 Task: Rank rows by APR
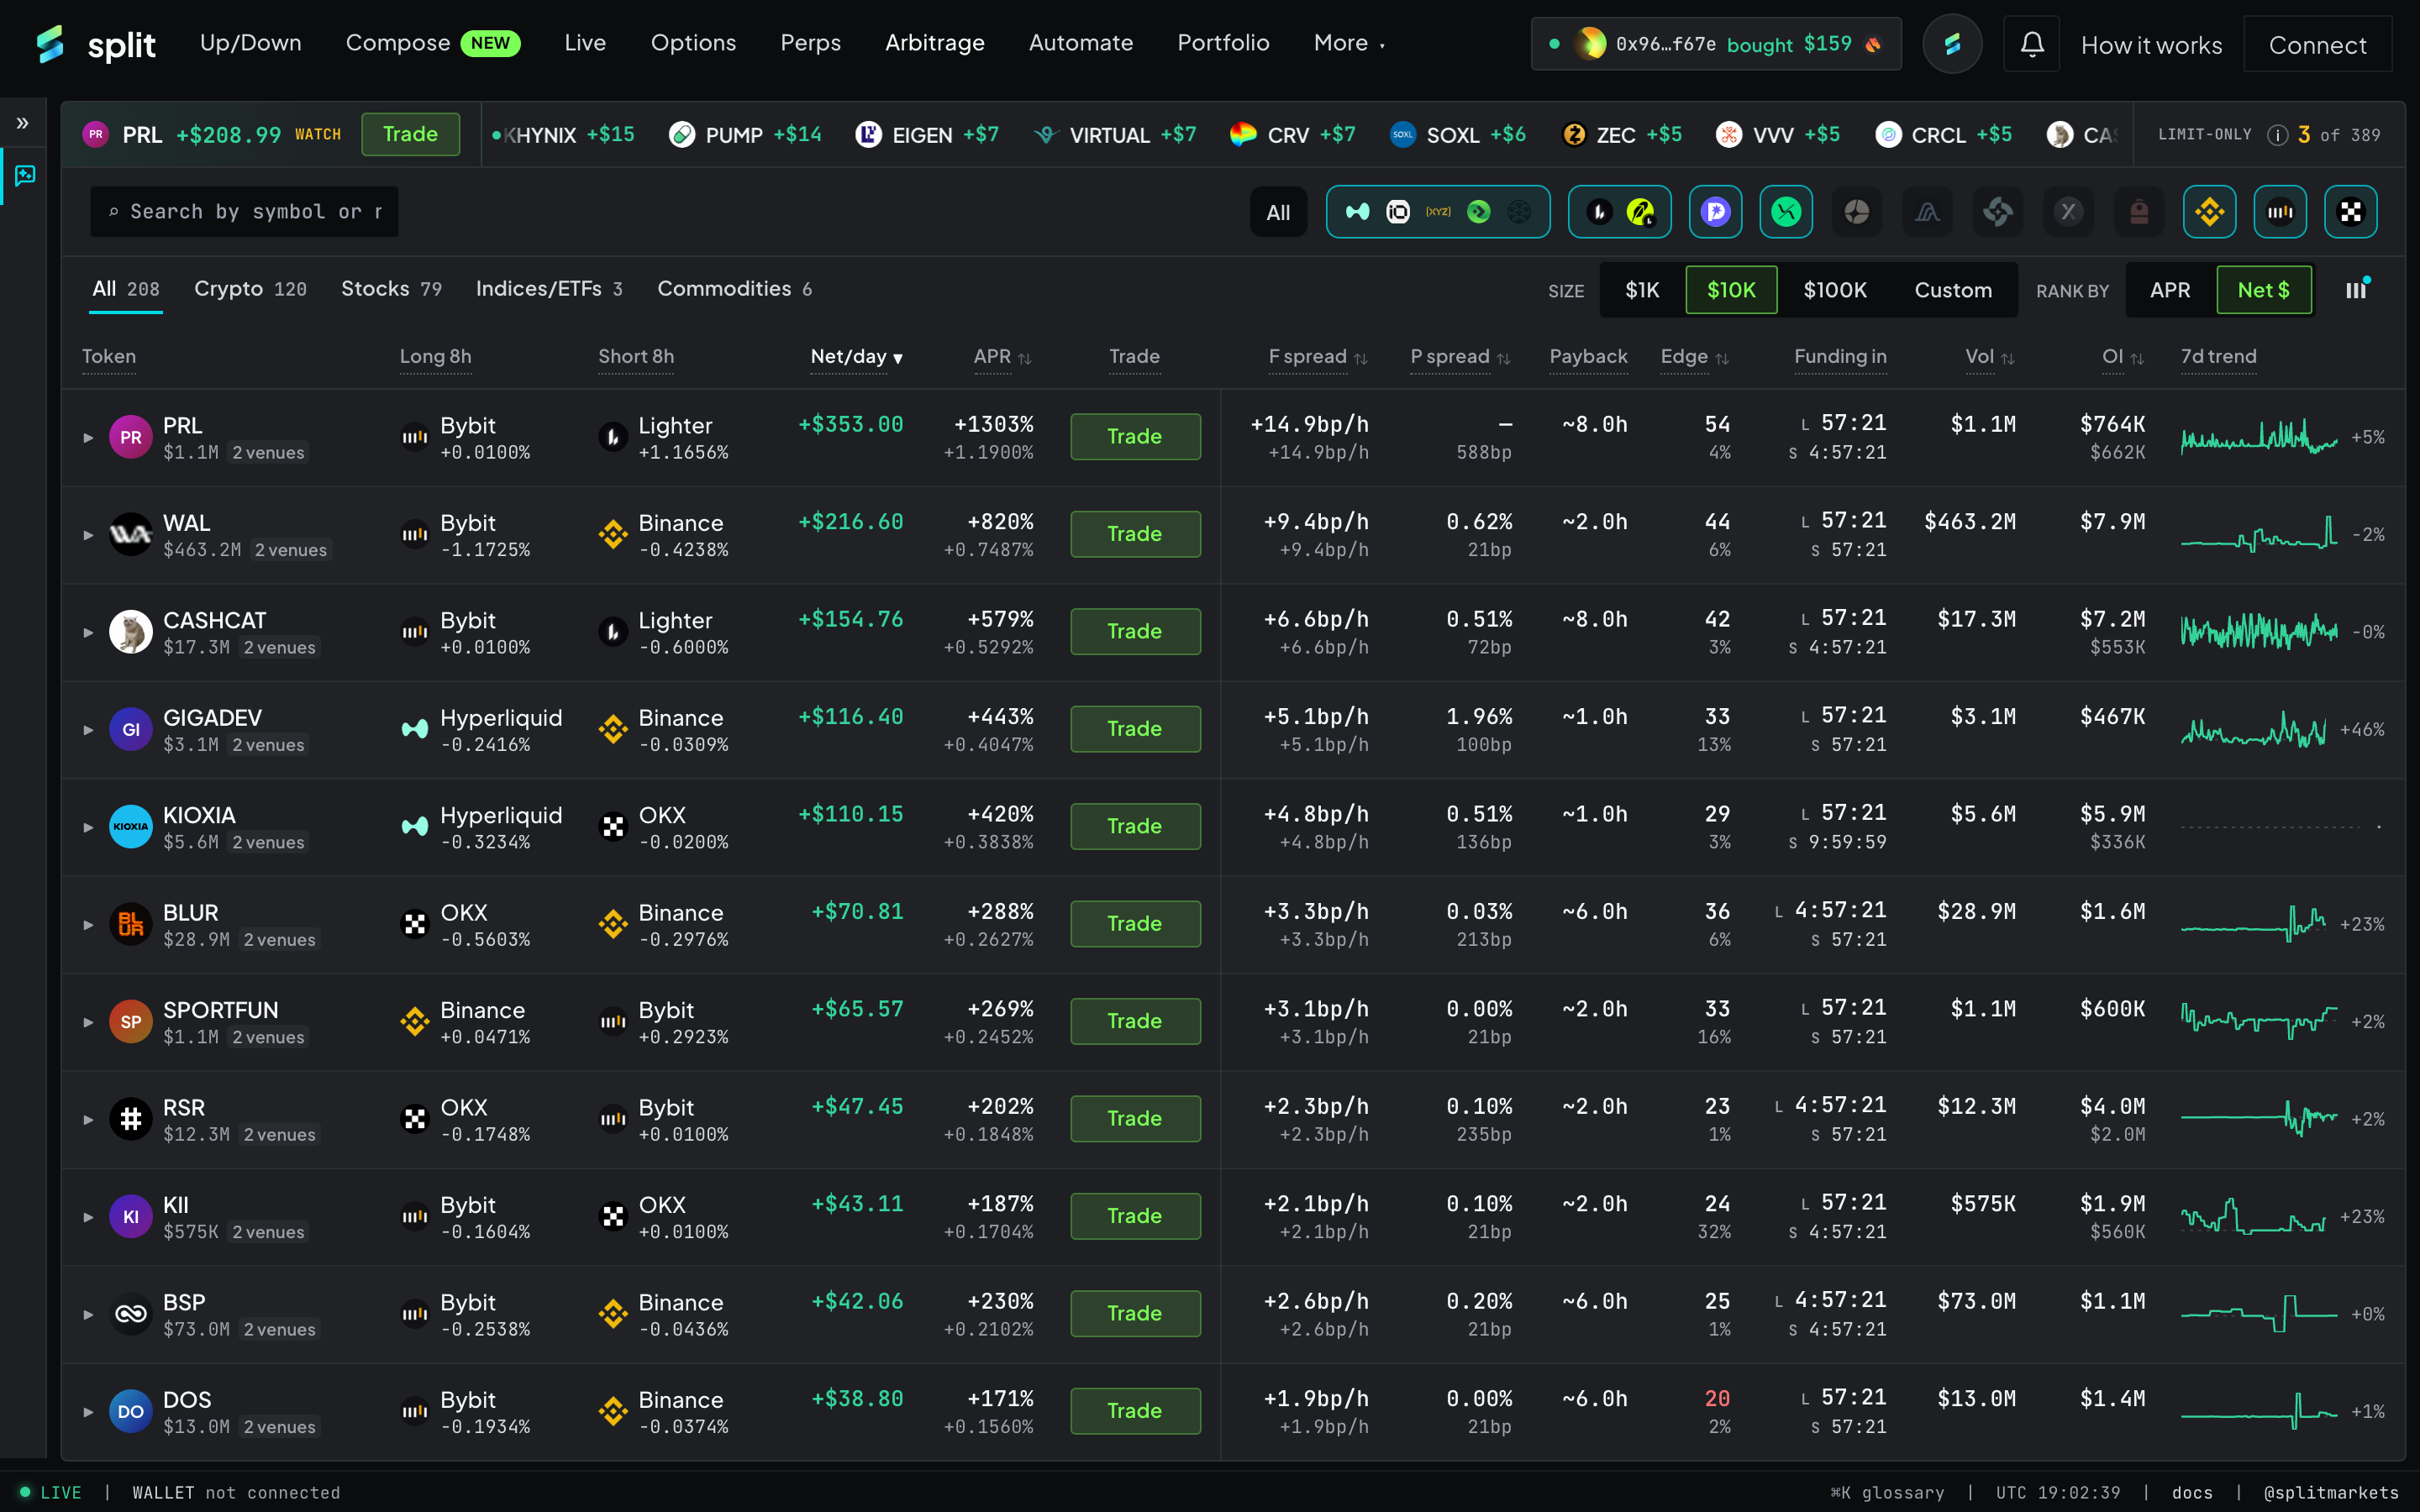coord(2169,290)
